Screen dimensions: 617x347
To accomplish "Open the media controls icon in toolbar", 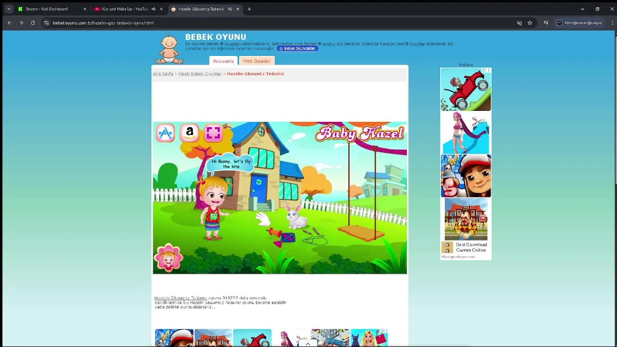I will pos(546,23).
